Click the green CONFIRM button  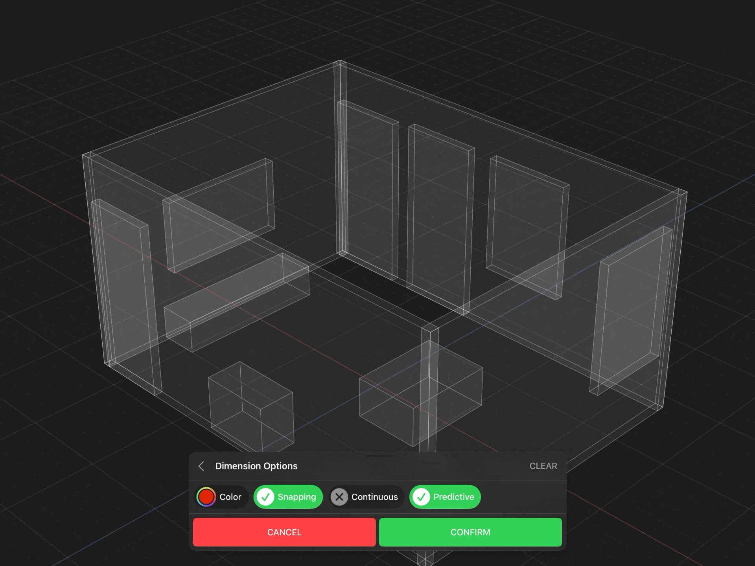pos(470,532)
